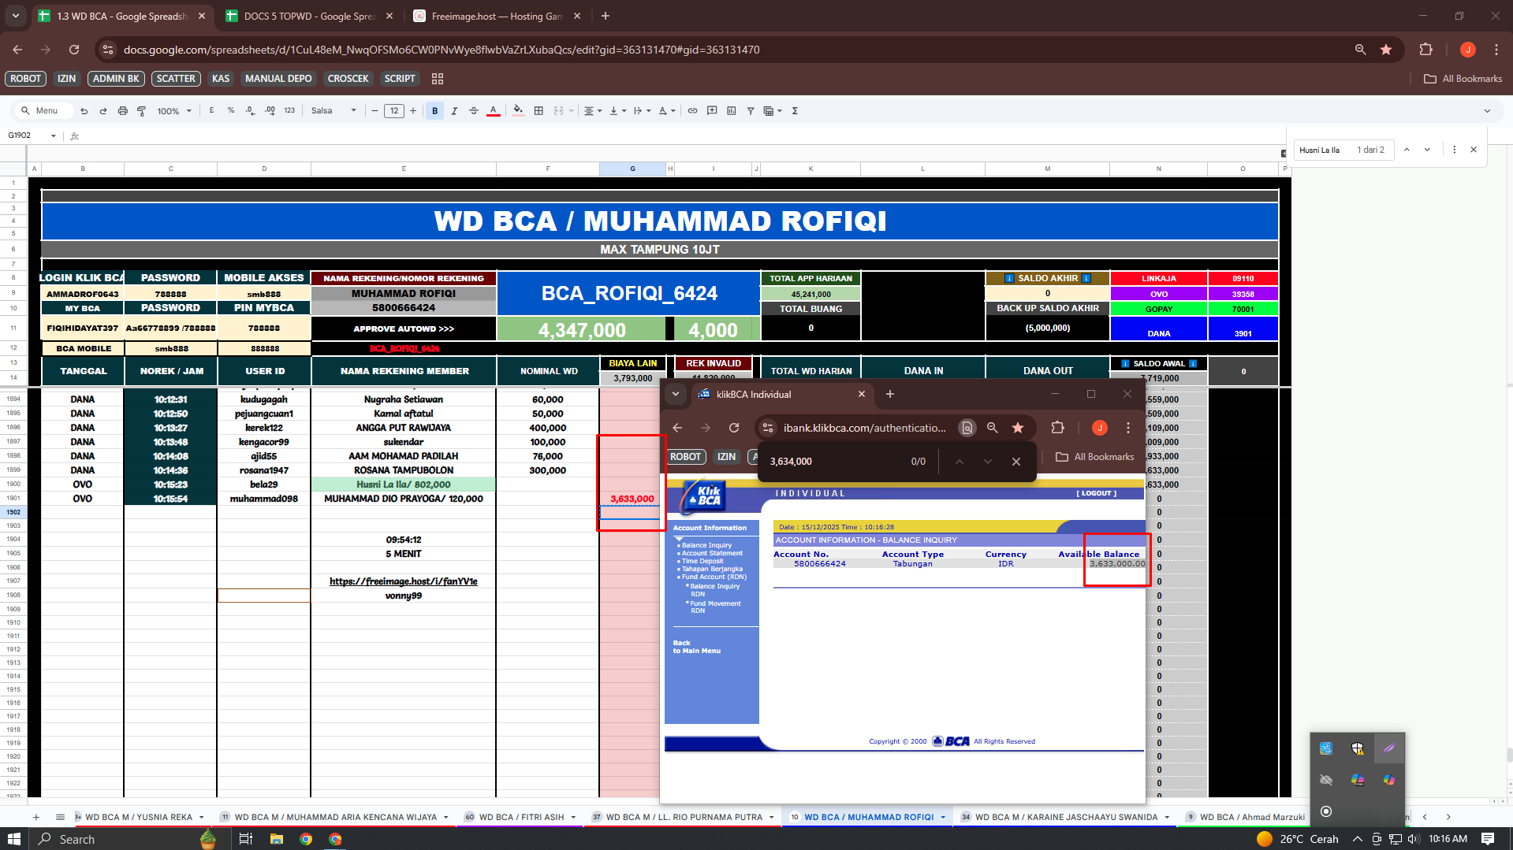Switch to DOCS 5 TOPWD browser tab
Image resolution: width=1513 pixels, height=850 pixels.
[308, 16]
